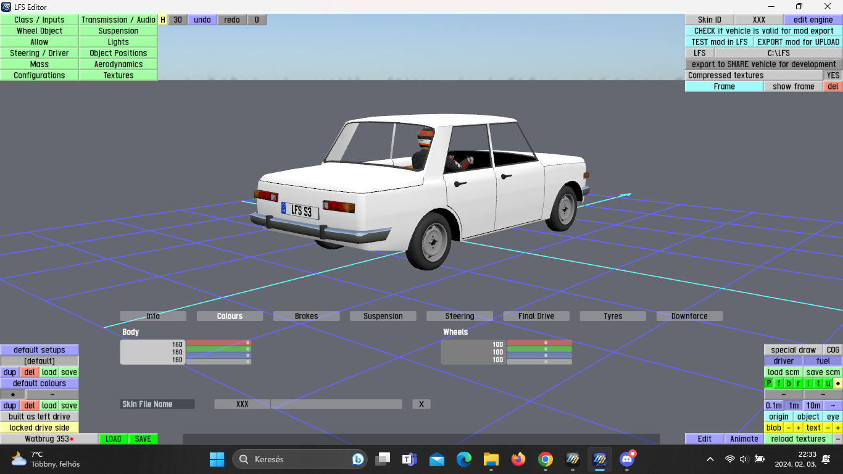Select the r (right) view button
The image size is (843, 474).
click(x=799, y=383)
